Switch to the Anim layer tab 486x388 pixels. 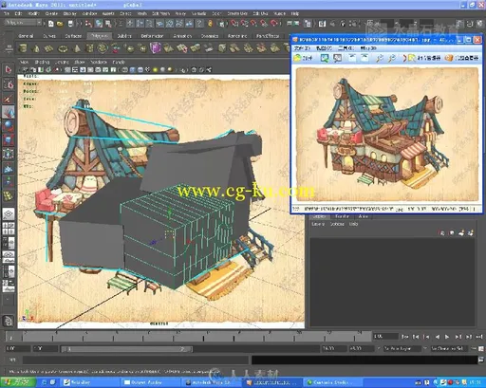pyautogui.click(x=363, y=216)
